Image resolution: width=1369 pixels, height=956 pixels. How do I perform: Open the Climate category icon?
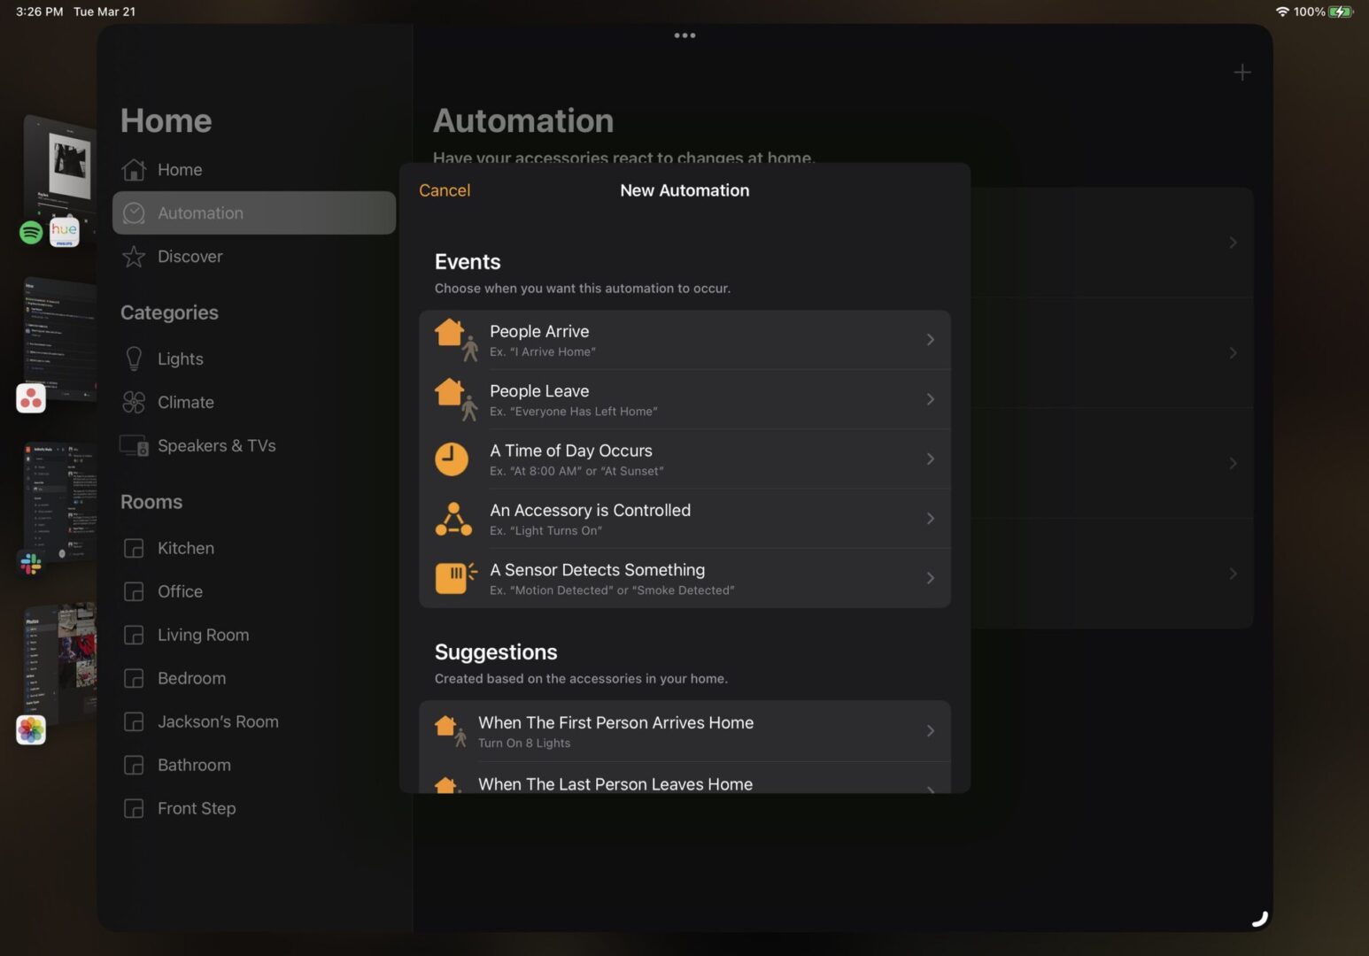134,402
